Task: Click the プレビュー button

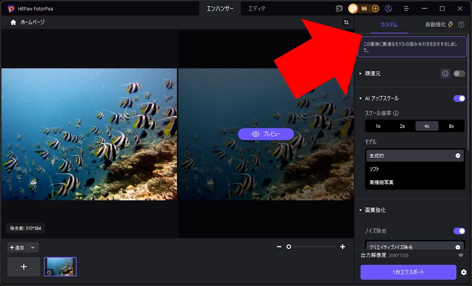Action: 266,134
